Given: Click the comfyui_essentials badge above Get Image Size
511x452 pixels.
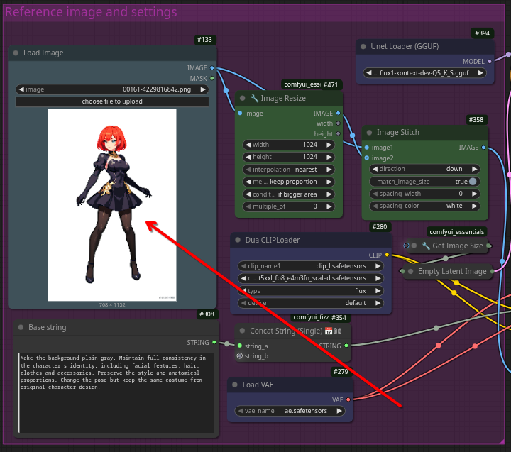Looking at the screenshot, I should point(456,232).
